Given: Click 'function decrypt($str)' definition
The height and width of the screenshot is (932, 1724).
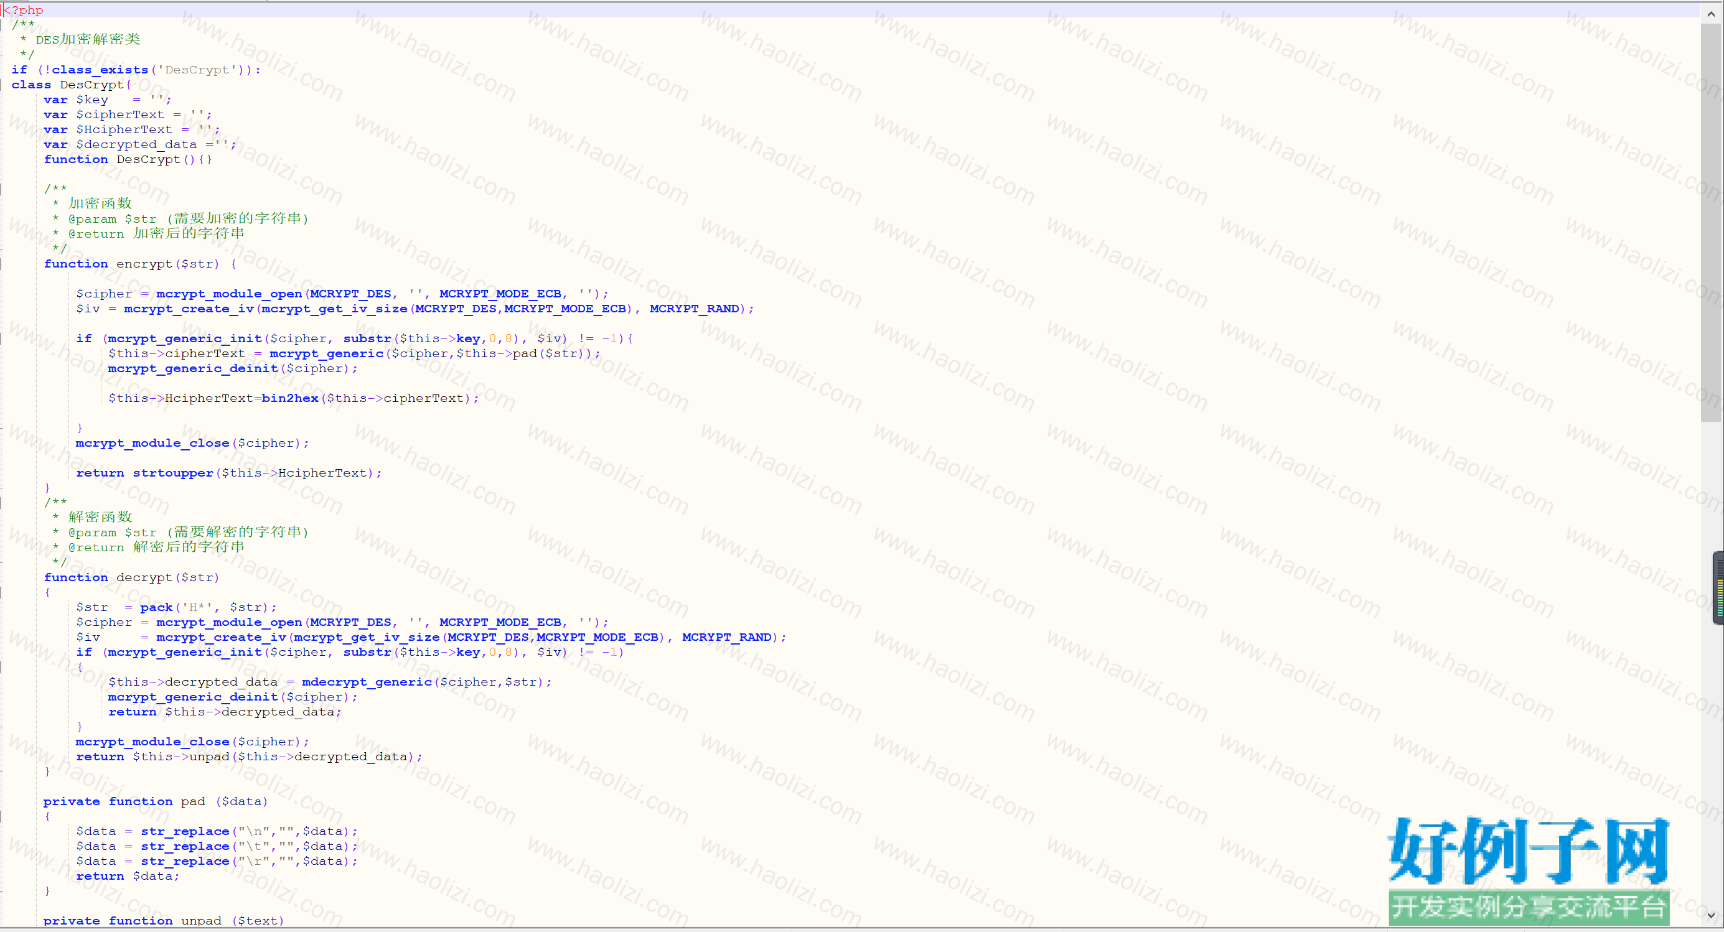Looking at the screenshot, I should point(132,577).
